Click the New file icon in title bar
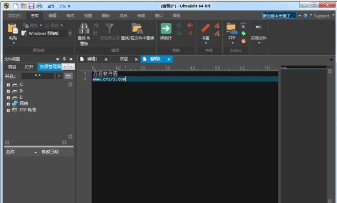The width and height of the screenshot is (337, 203). (16, 6)
